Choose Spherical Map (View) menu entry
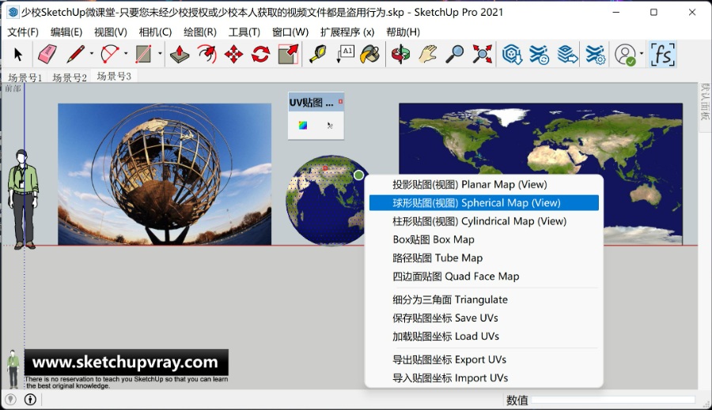This screenshot has height=410, width=712. click(484, 203)
